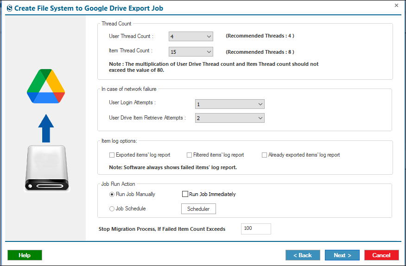
Task: Open the Item Thread Count dropdown
Action: (x=191, y=52)
